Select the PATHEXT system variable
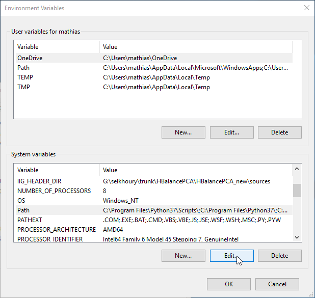 click(x=154, y=220)
